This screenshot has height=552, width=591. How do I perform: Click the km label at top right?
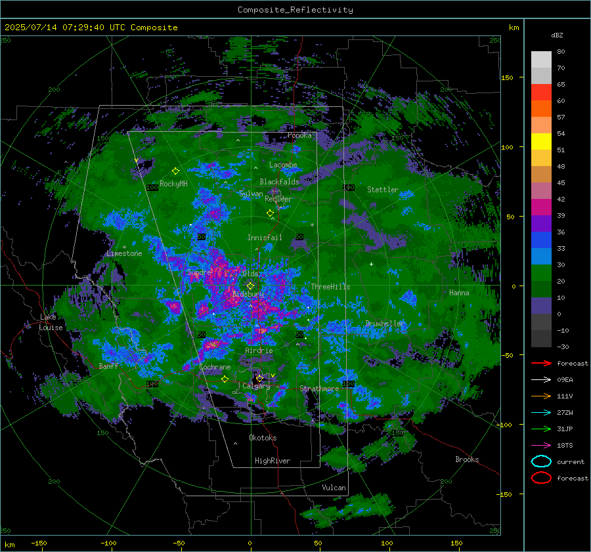click(514, 28)
